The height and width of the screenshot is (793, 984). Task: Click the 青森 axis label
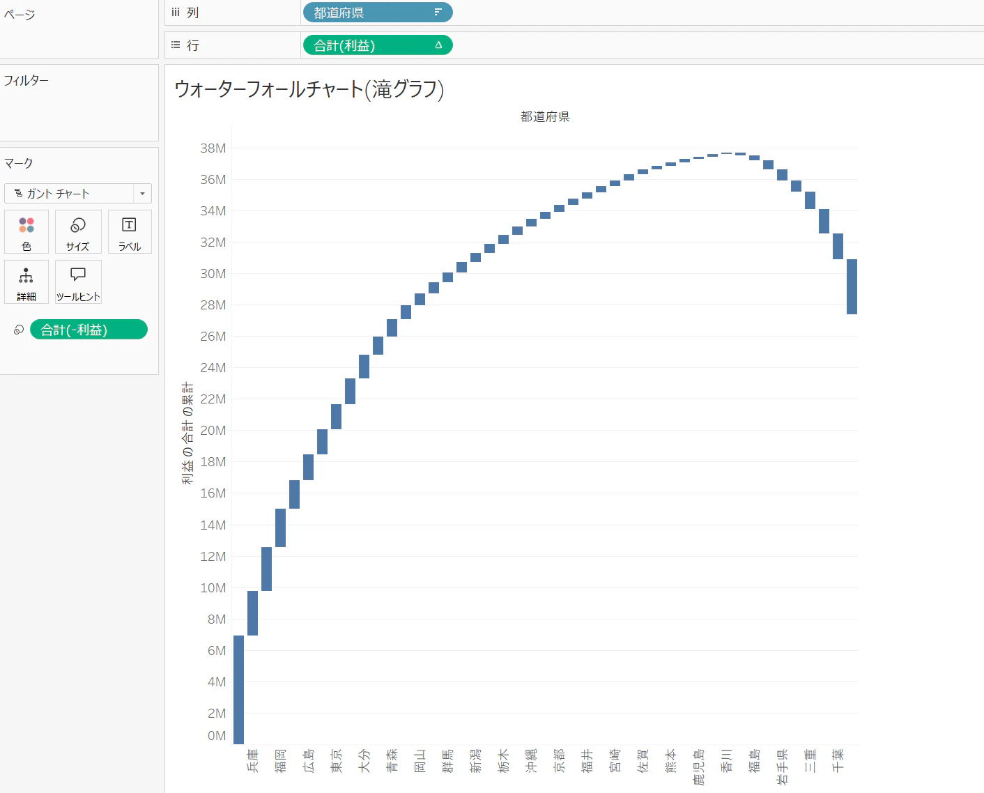(392, 760)
